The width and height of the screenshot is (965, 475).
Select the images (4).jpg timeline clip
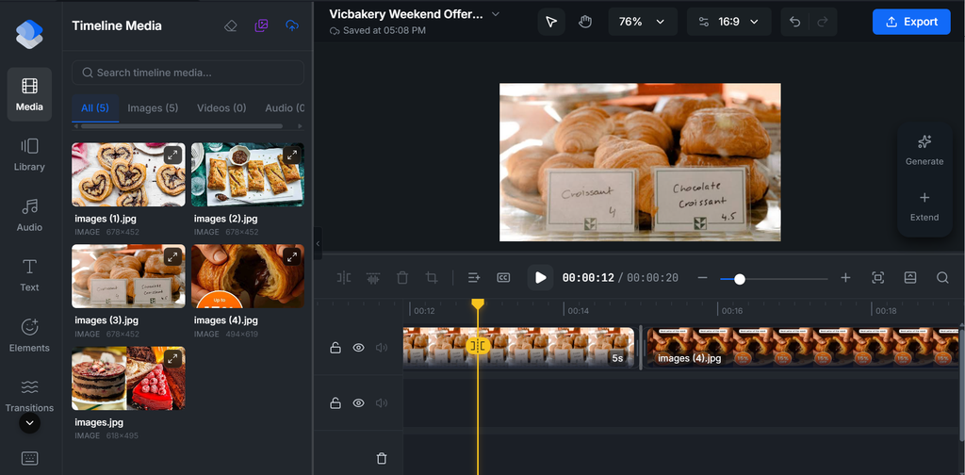(802, 348)
